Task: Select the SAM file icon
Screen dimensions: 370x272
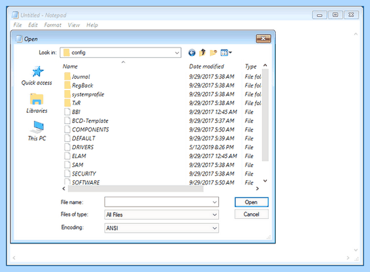Action: pos(67,165)
